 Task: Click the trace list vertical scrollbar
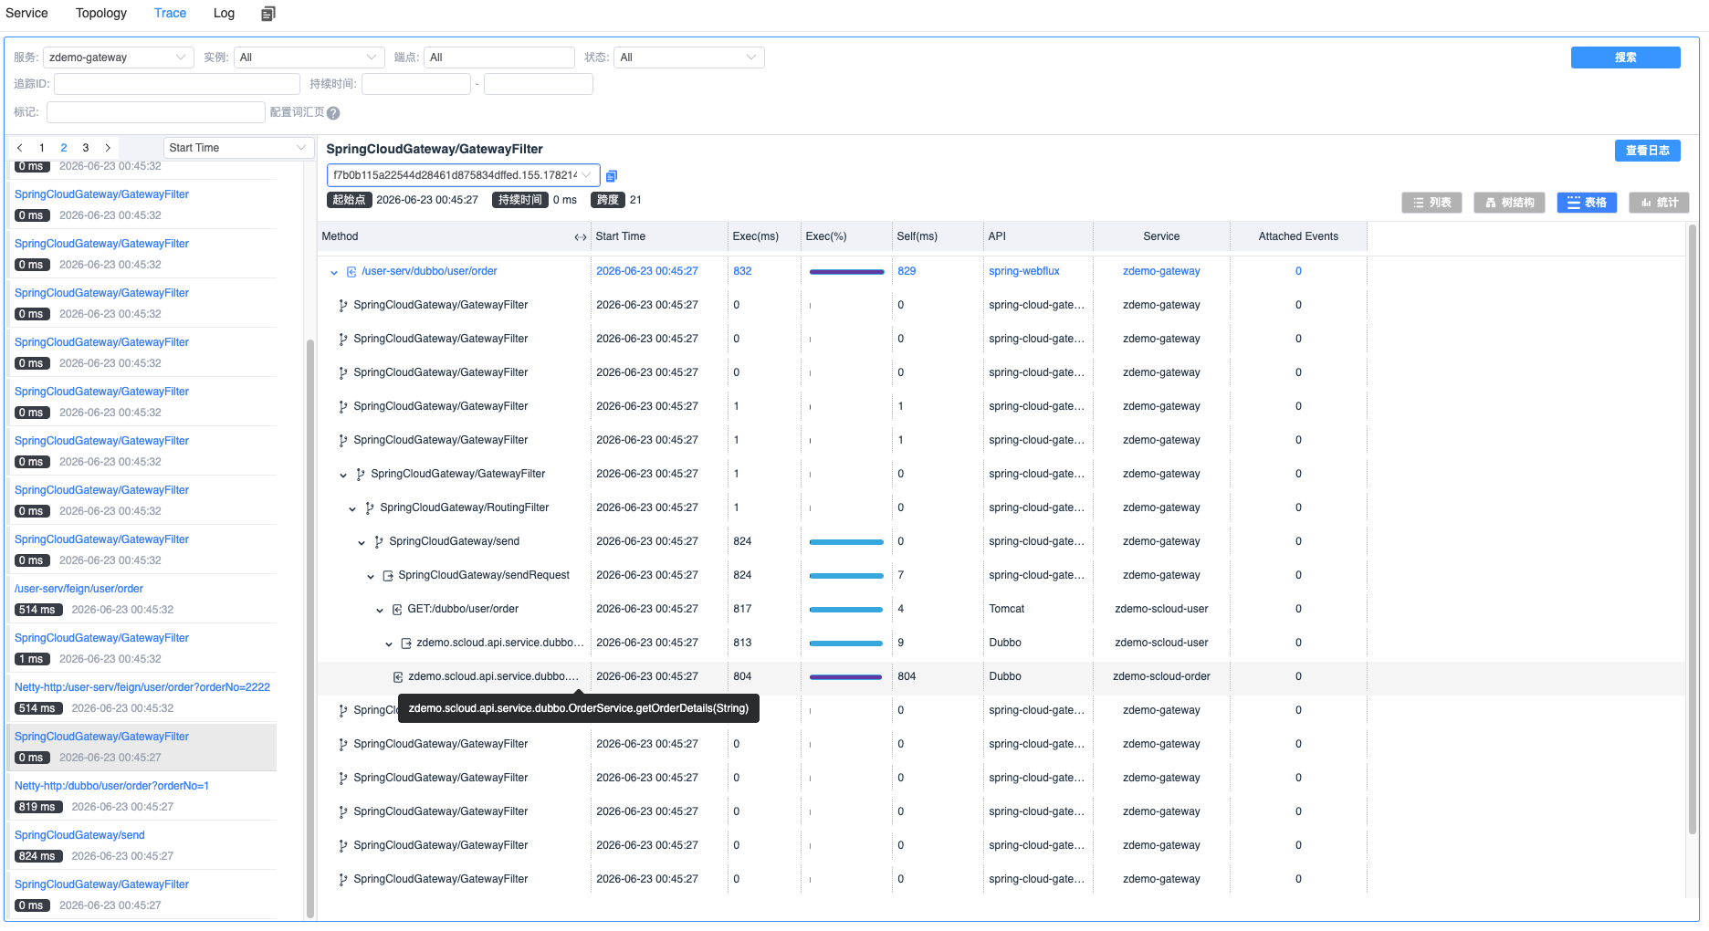click(x=310, y=629)
